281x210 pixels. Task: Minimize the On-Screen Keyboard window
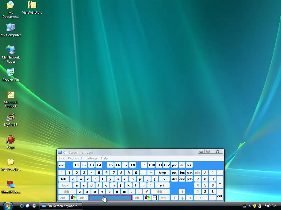coord(201,151)
